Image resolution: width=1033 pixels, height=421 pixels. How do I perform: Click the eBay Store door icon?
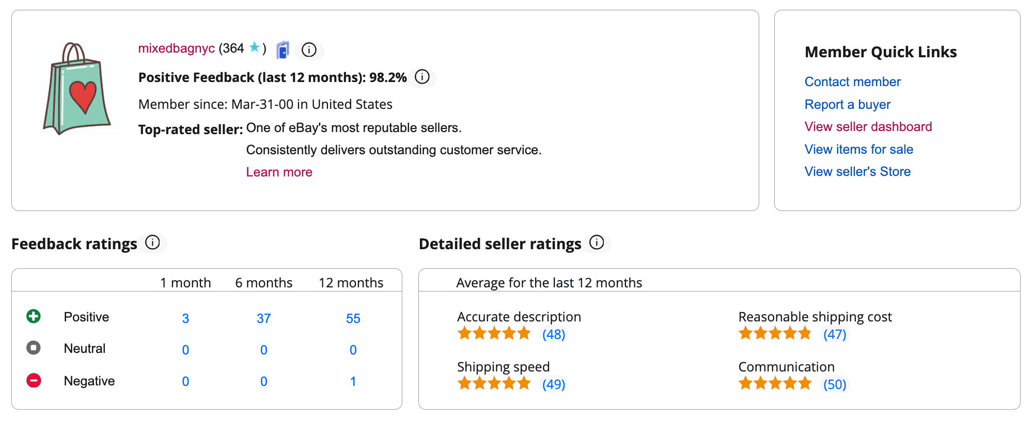pyautogui.click(x=283, y=50)
